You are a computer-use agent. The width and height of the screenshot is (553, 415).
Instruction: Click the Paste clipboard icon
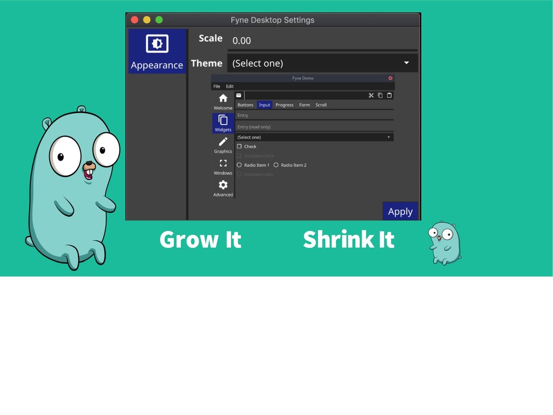tap(389, 96)
